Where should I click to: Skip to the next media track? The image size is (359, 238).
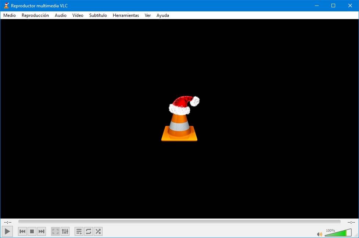(x=42, y=232)
